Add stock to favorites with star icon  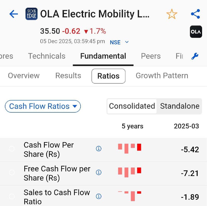pos(172,14)
